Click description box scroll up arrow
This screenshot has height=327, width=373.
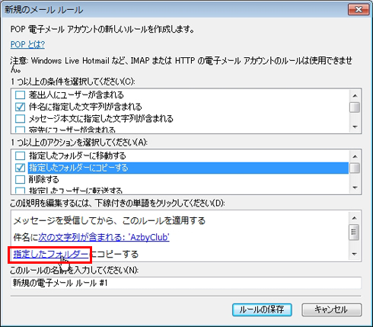point(354,218)
